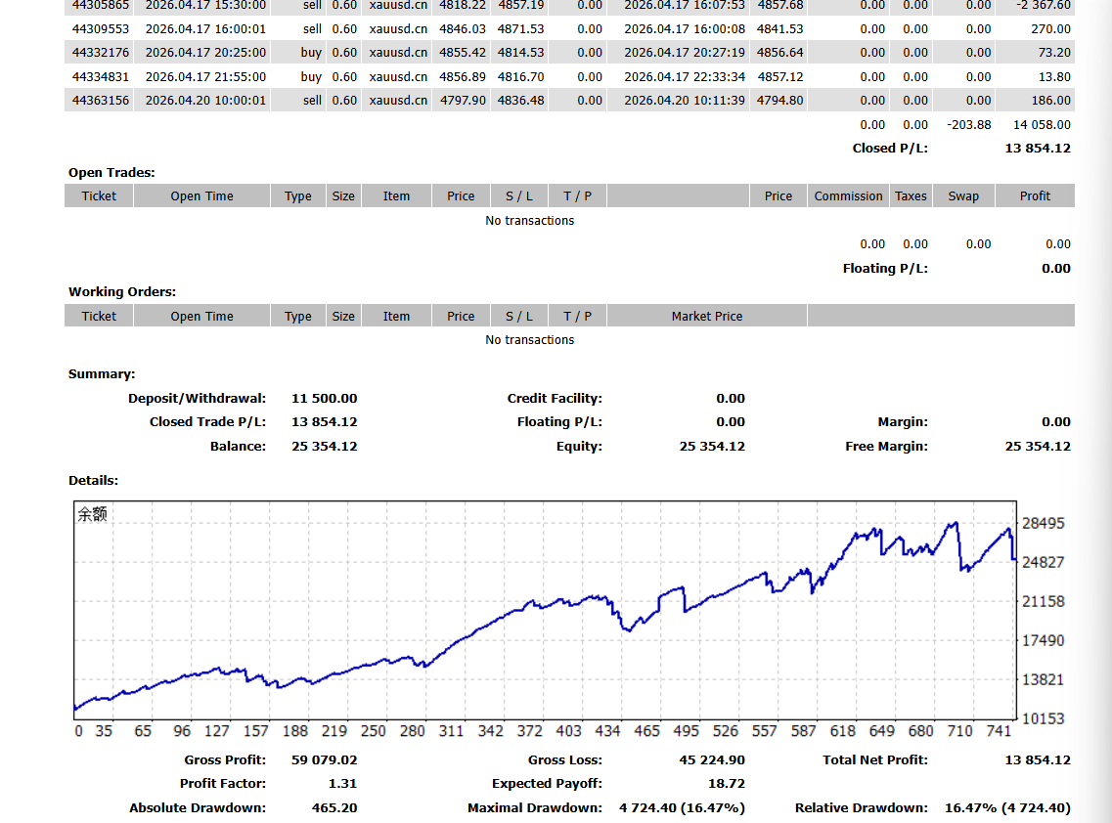The image size is (1112, 823).
Task: Click the swap total -203.88
Action: (x=969, y=125)
